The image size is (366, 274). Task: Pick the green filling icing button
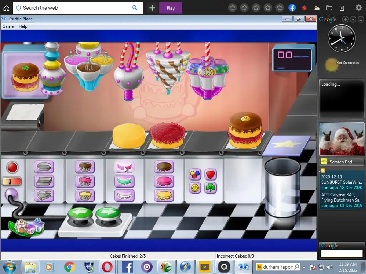[x=124, y=181]
